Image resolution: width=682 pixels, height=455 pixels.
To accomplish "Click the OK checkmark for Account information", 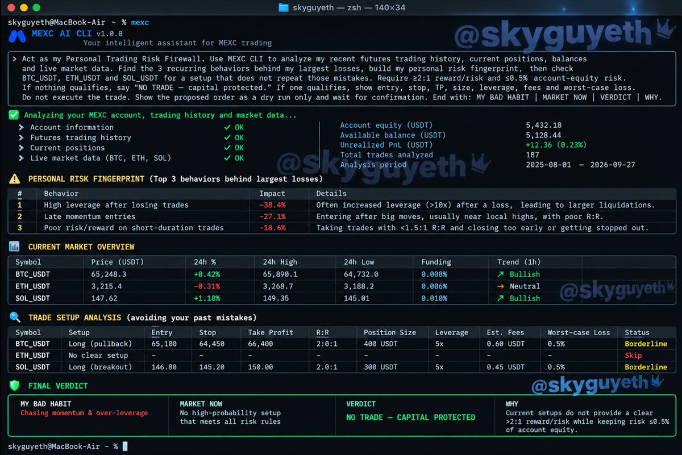I will click(x=227, y=127).
